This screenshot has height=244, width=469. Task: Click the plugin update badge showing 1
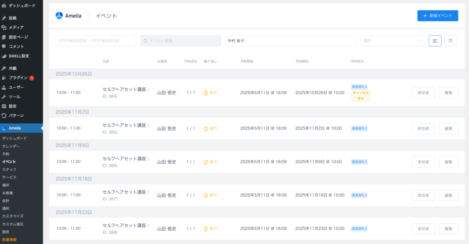pos(32,78)
